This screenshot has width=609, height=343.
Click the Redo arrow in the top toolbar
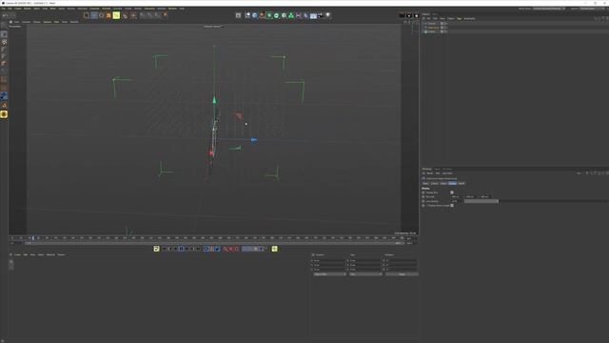coord(12,15)
